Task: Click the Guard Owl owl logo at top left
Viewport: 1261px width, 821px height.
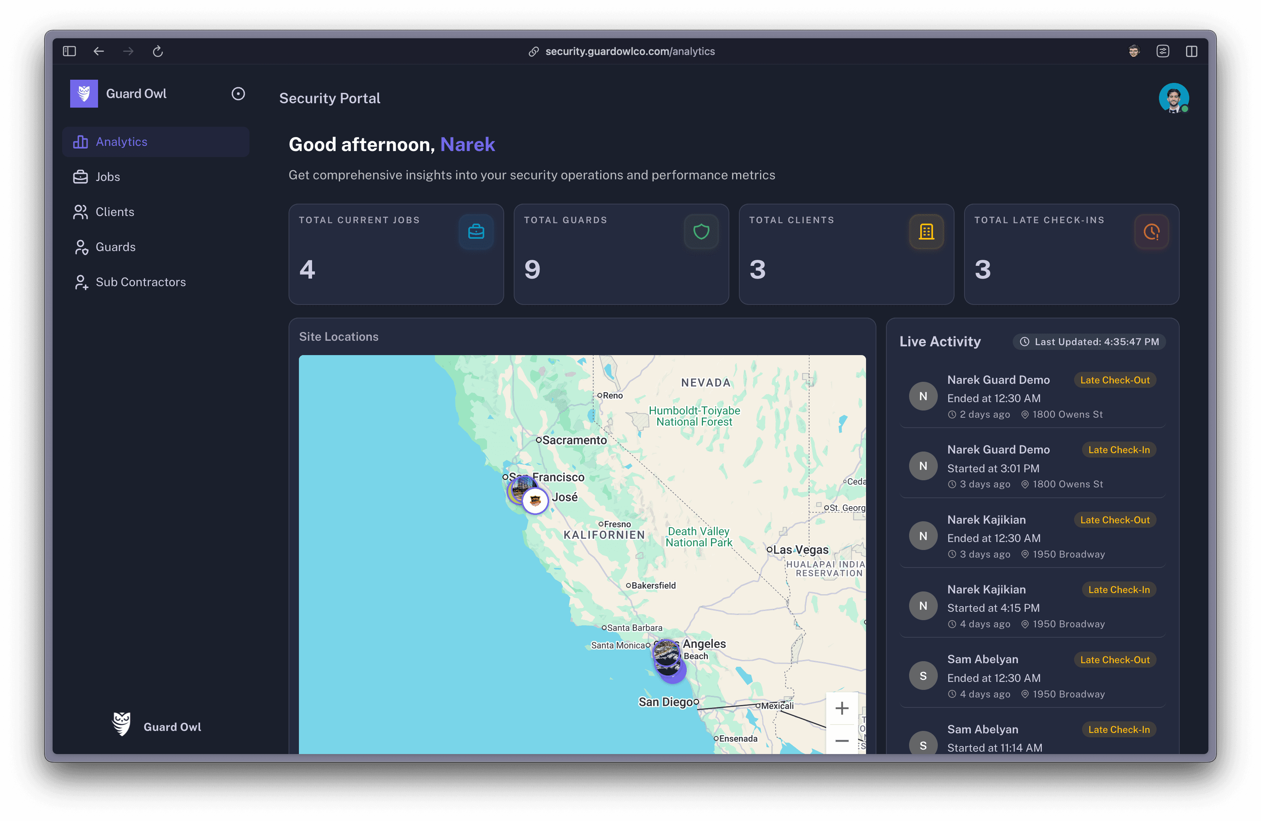Action: click(83, 93)
